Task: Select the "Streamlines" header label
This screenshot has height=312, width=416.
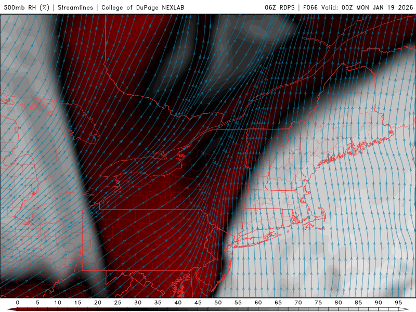Action: tap(75, 7)
